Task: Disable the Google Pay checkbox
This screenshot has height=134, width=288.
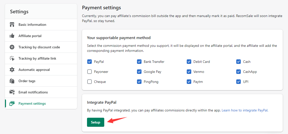Action: click(139, 72)
